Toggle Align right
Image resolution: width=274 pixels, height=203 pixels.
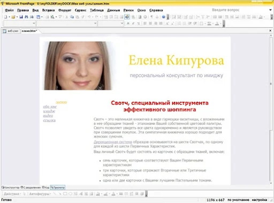pos(156,24)
